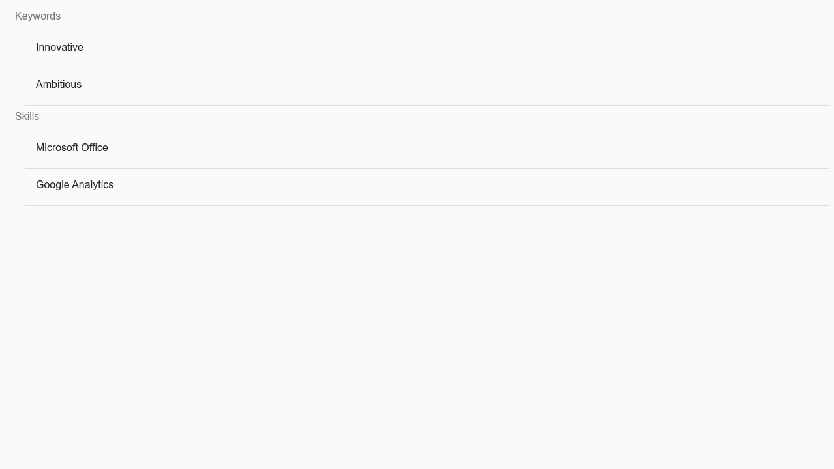Click the Skills section header
This screenshot has width=834, height=469.
point(27,117)
